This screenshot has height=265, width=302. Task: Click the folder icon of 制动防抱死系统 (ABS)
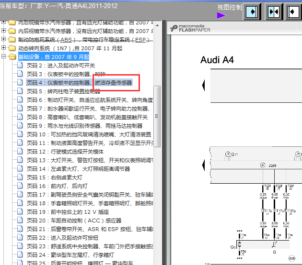[12, 39]
